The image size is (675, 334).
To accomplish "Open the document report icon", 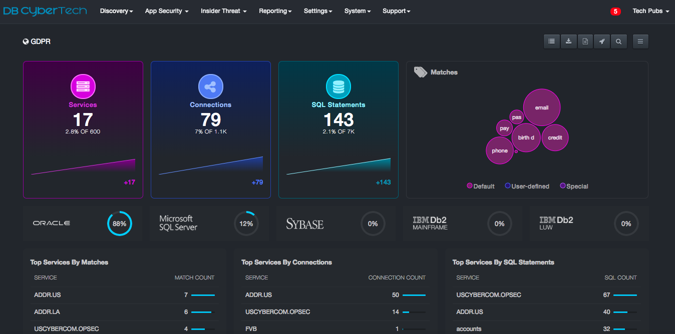I will tap(585, 41).
